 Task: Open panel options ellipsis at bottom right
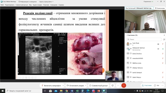(163, 86)
